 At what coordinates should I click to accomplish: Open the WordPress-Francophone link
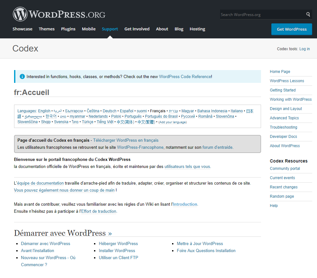tap(140, 147)
